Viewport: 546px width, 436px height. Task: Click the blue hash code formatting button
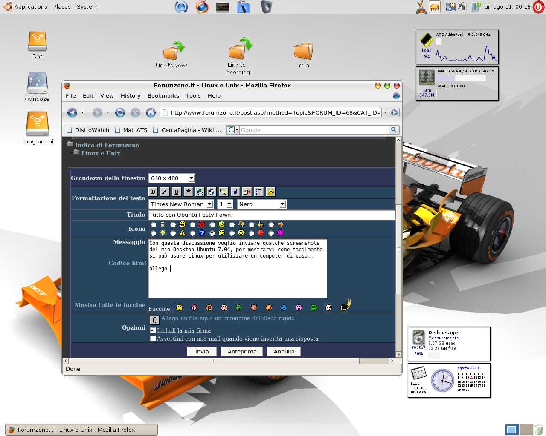tap(235, 192)
